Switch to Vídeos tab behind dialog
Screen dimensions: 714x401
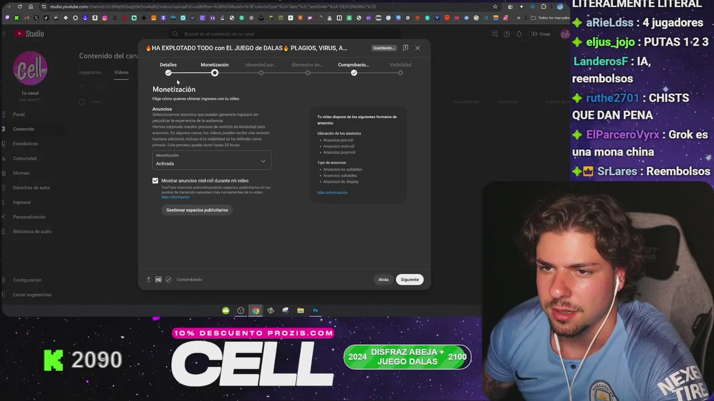pyautogui.click(x=121, y=72)
